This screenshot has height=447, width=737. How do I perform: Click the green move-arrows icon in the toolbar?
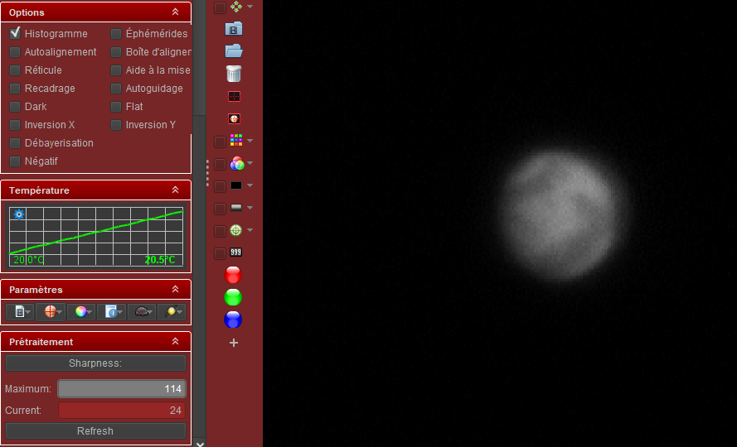pyautogui.click(x=236, y=7)
